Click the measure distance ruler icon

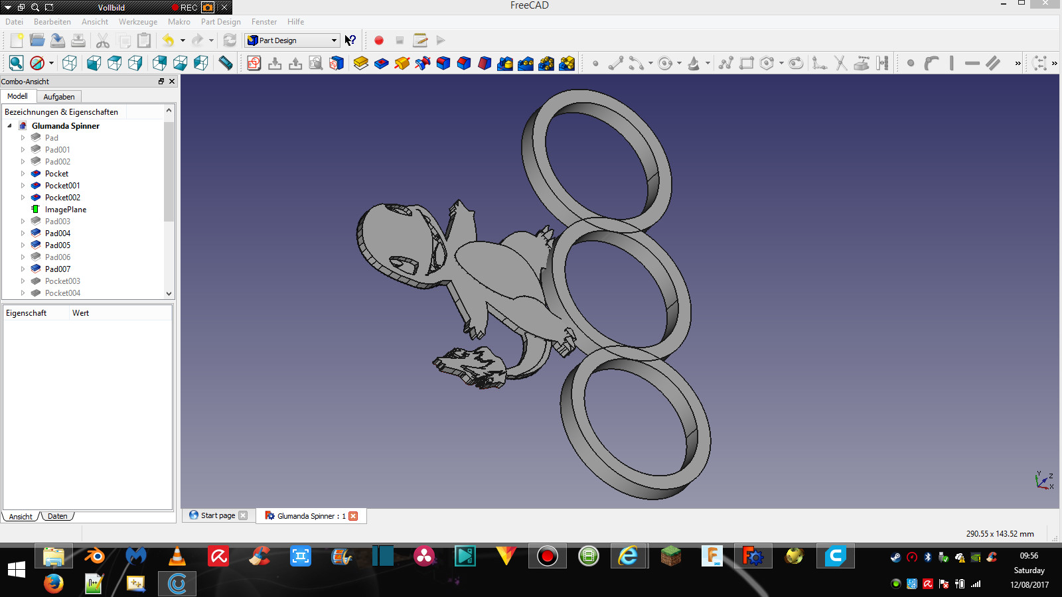(x=226, y=63)
